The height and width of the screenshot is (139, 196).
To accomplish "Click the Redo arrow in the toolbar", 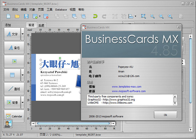I will click(x=104, y=16).
